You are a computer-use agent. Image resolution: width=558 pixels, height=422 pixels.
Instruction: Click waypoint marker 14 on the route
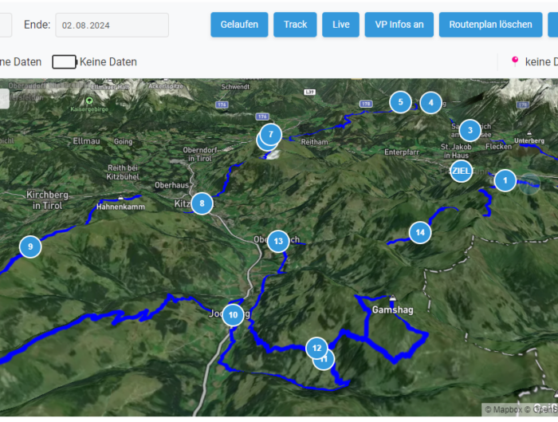click(420, 233)
